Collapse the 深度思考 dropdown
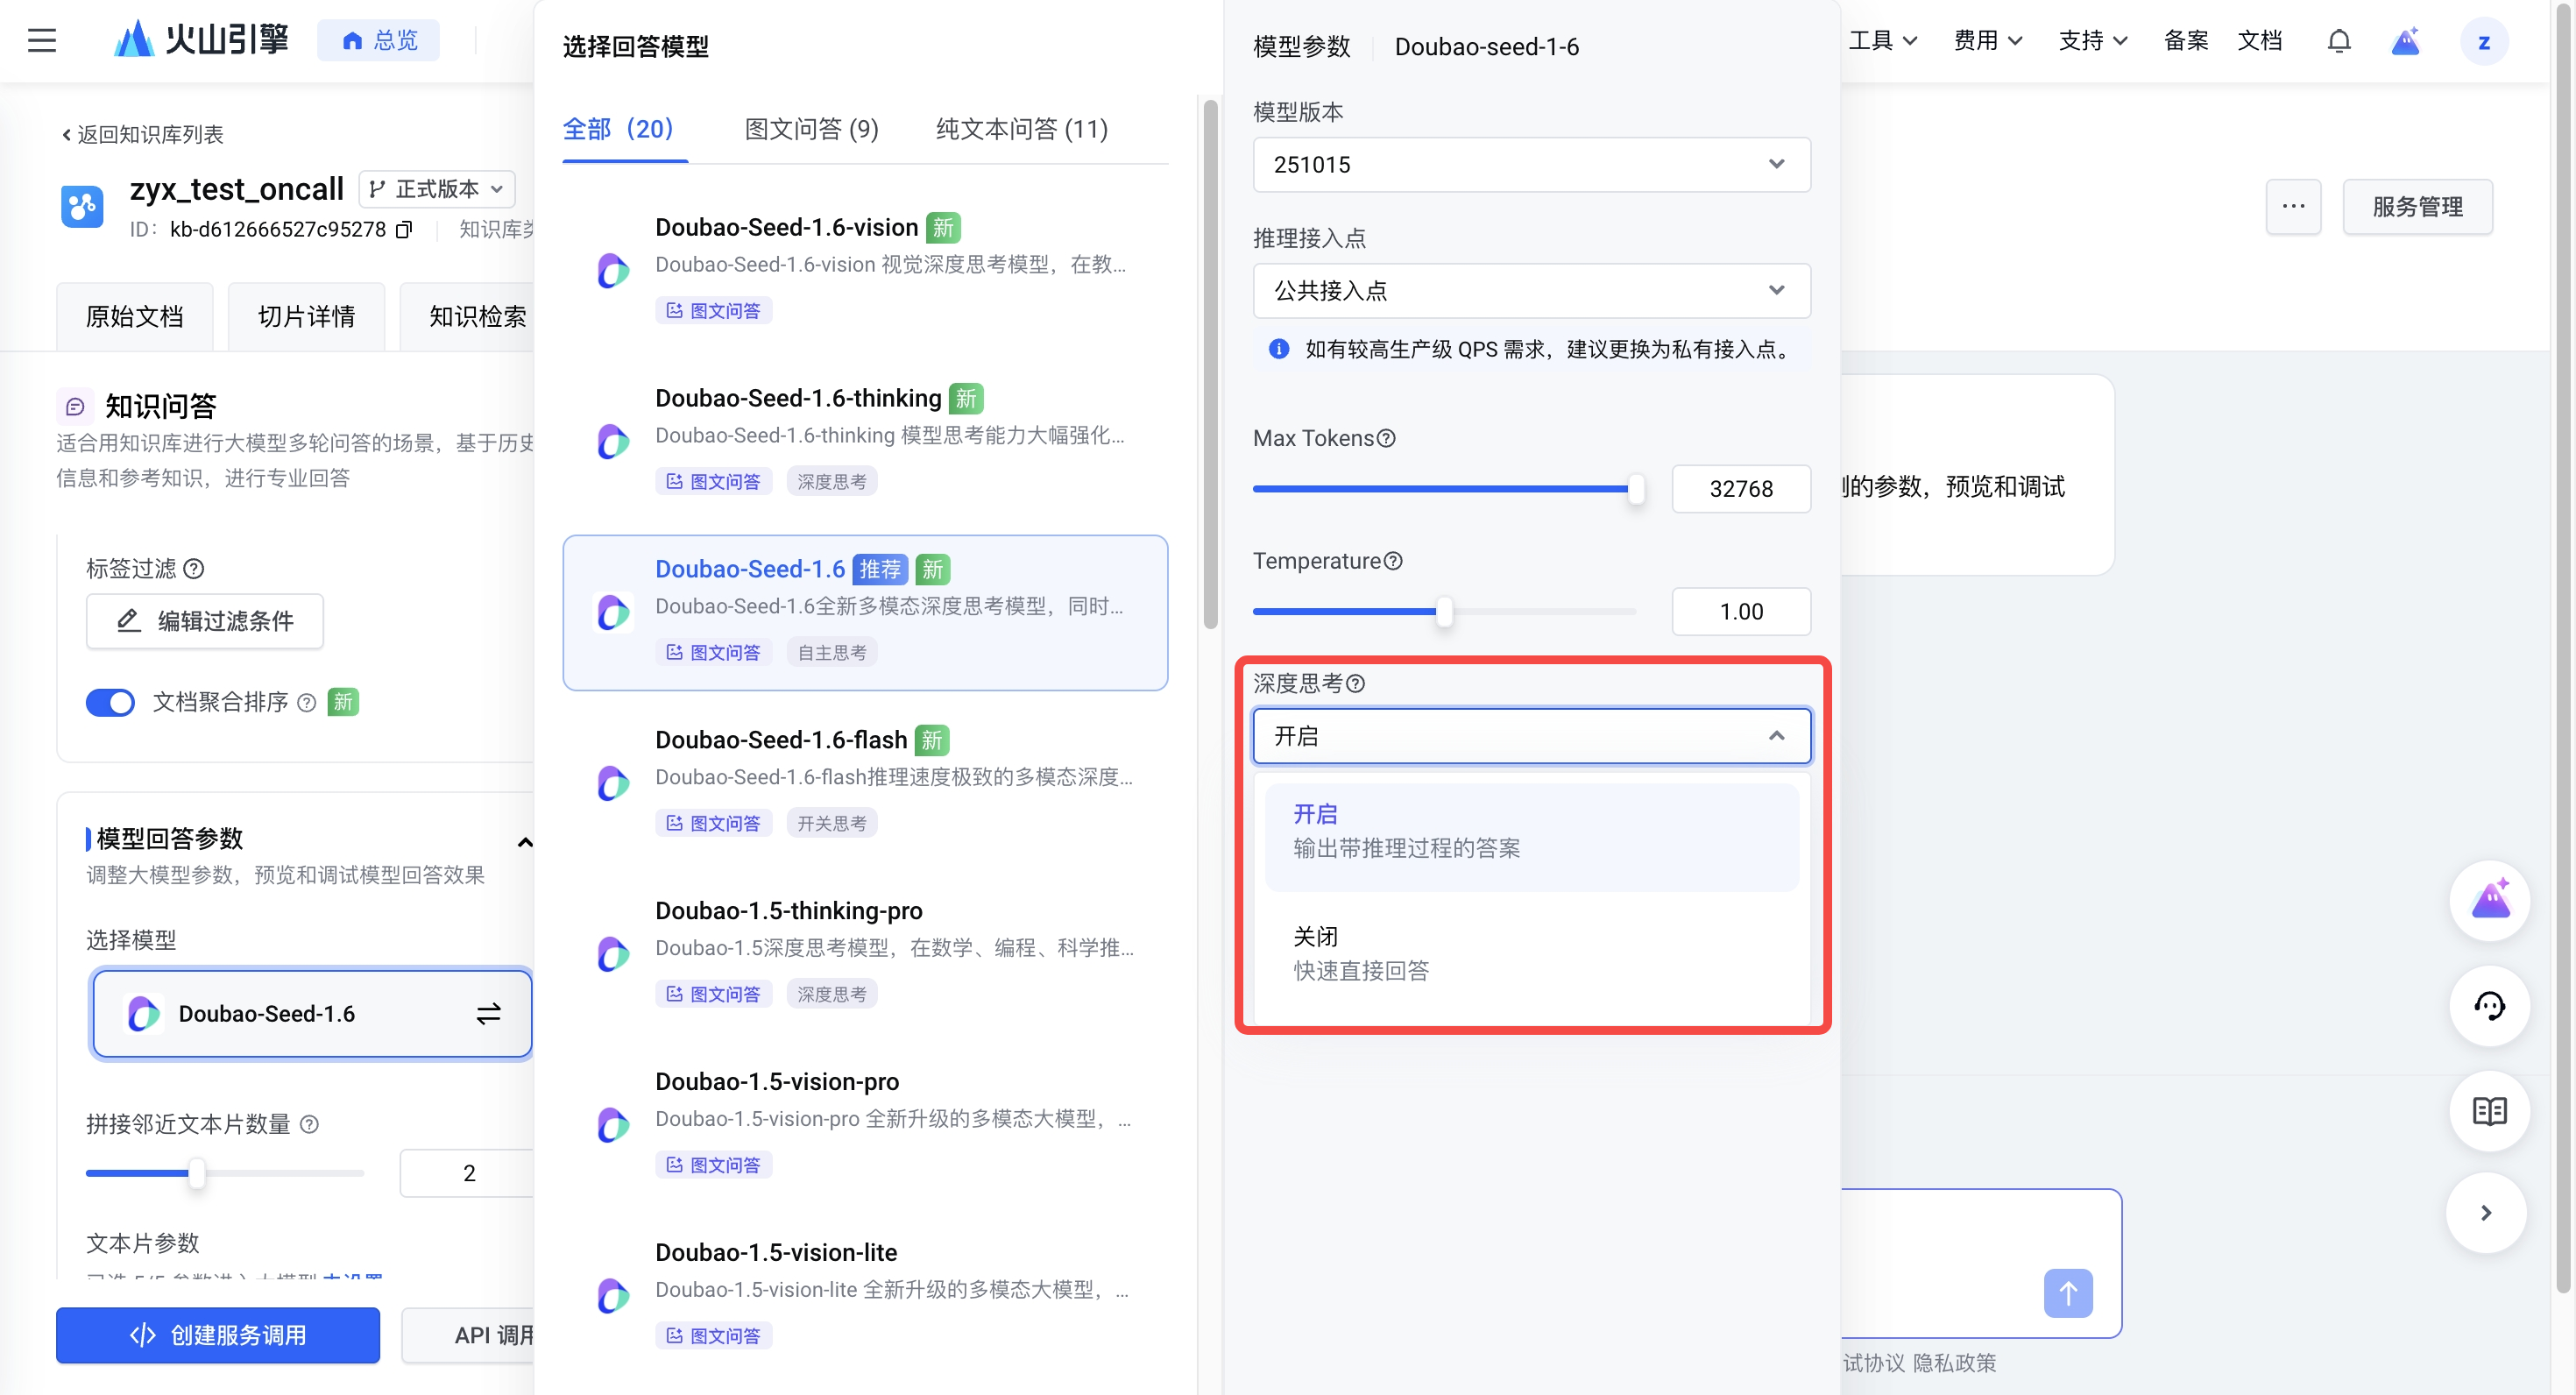 point(1531,737)
